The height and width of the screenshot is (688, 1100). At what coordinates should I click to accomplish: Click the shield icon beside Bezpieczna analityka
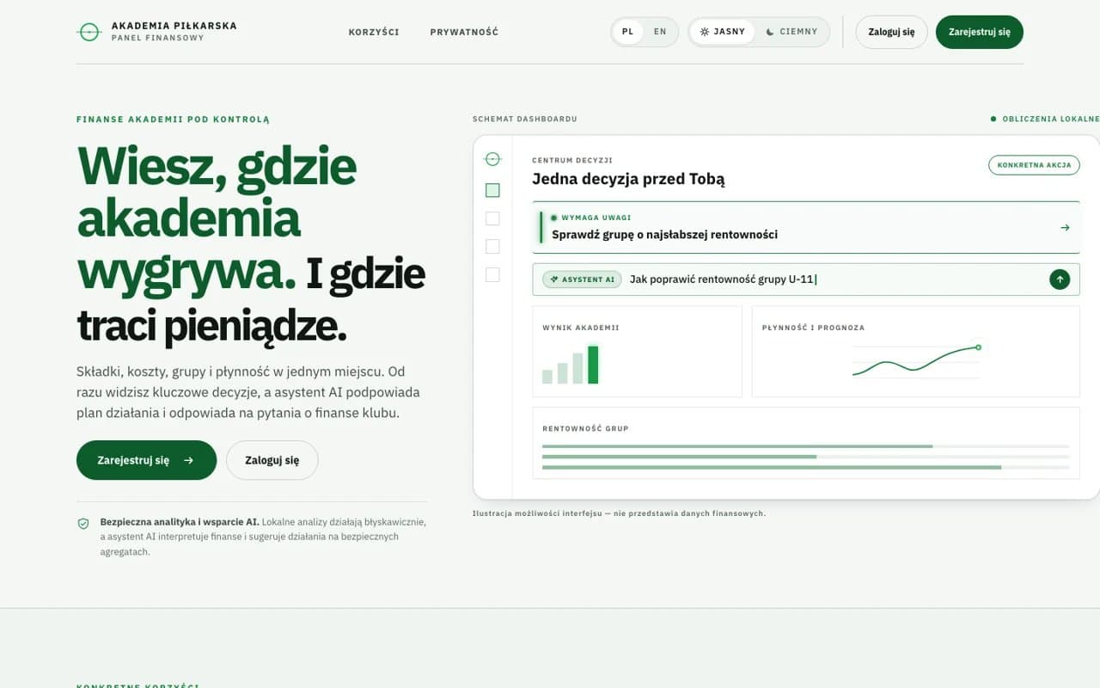point(83,523)
